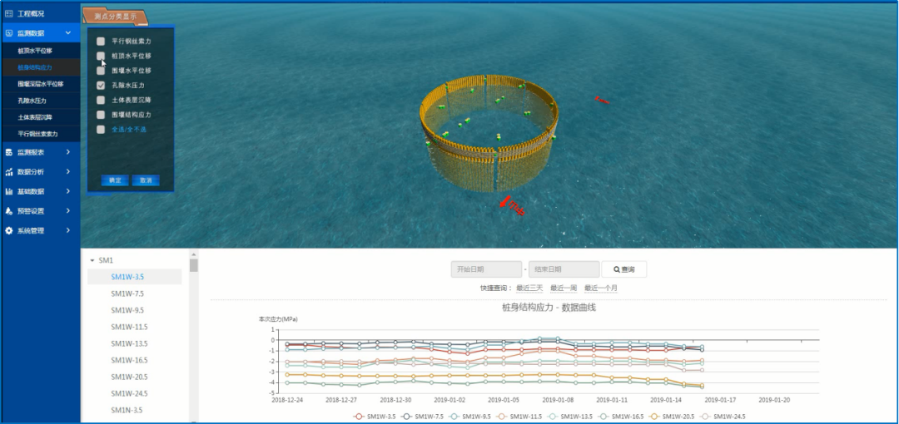
Task: Expand the 预警设置 menu chevron
Action: [68, 211]
